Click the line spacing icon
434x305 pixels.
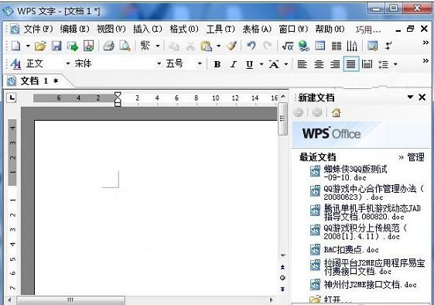pos(384,64)
